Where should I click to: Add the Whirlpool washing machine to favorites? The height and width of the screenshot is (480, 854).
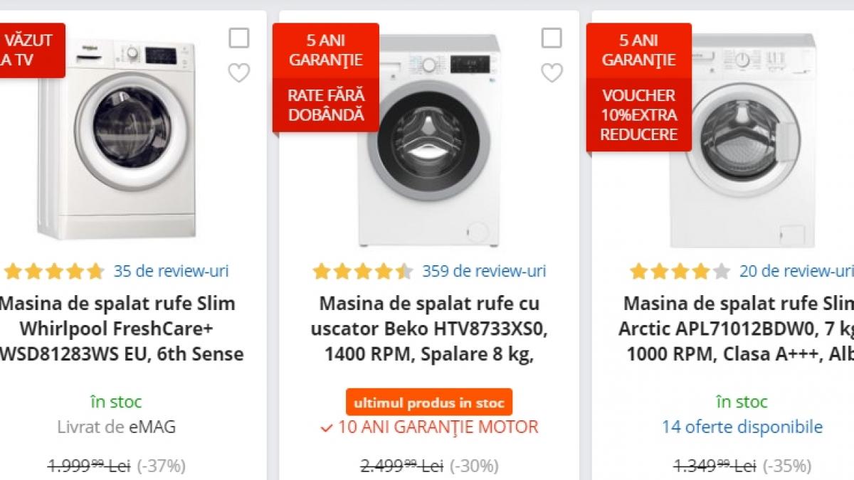[x=238, y=72]
